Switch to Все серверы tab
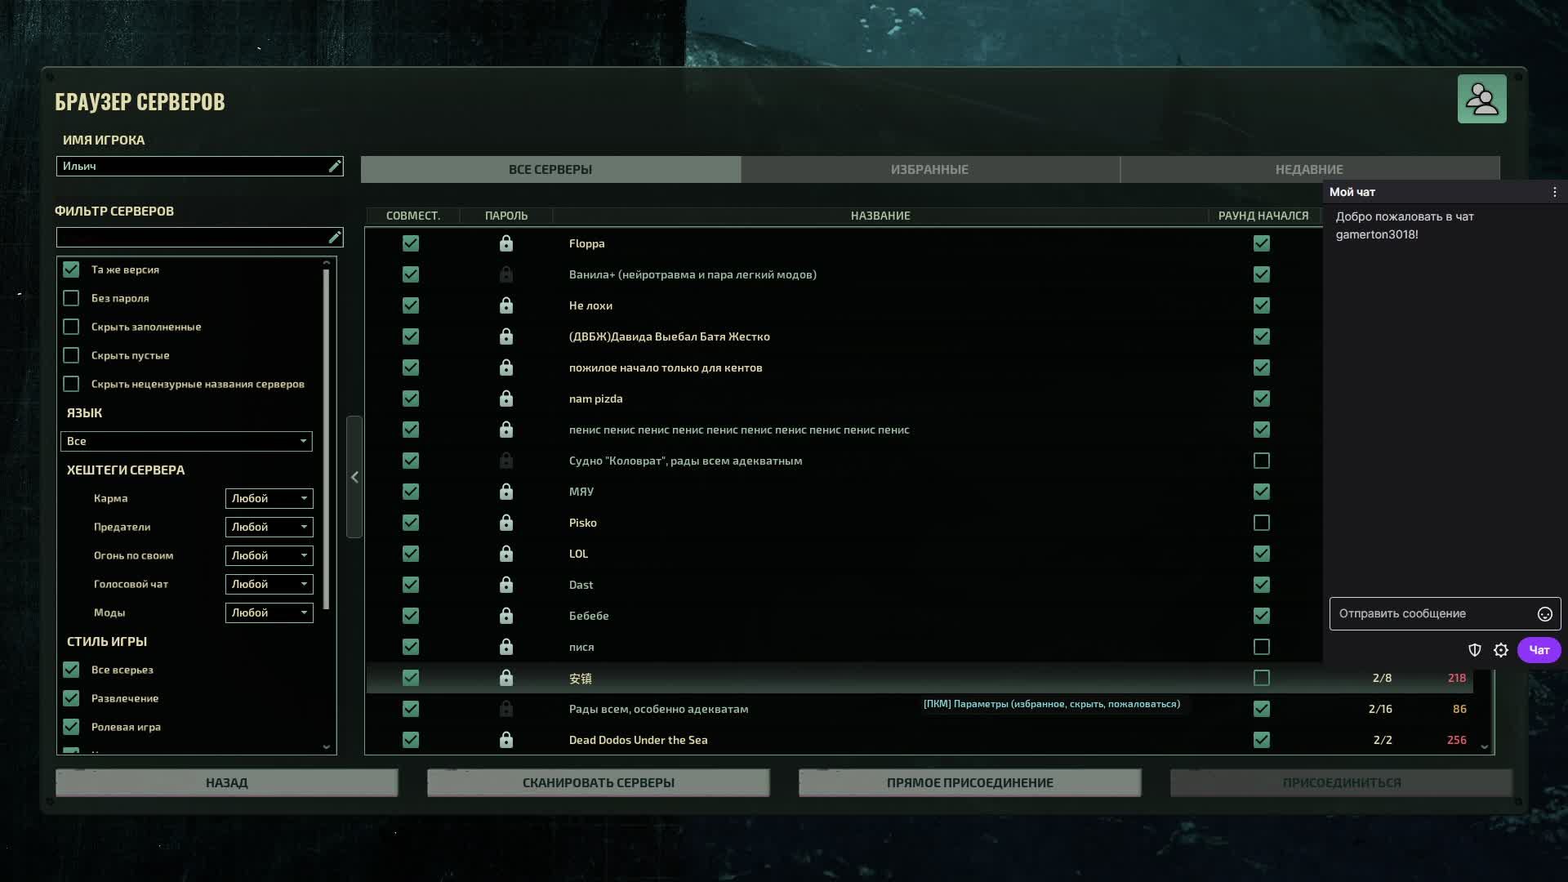Image resolution: width=1568 pixels, height=882 pixels. click(550, 169)
